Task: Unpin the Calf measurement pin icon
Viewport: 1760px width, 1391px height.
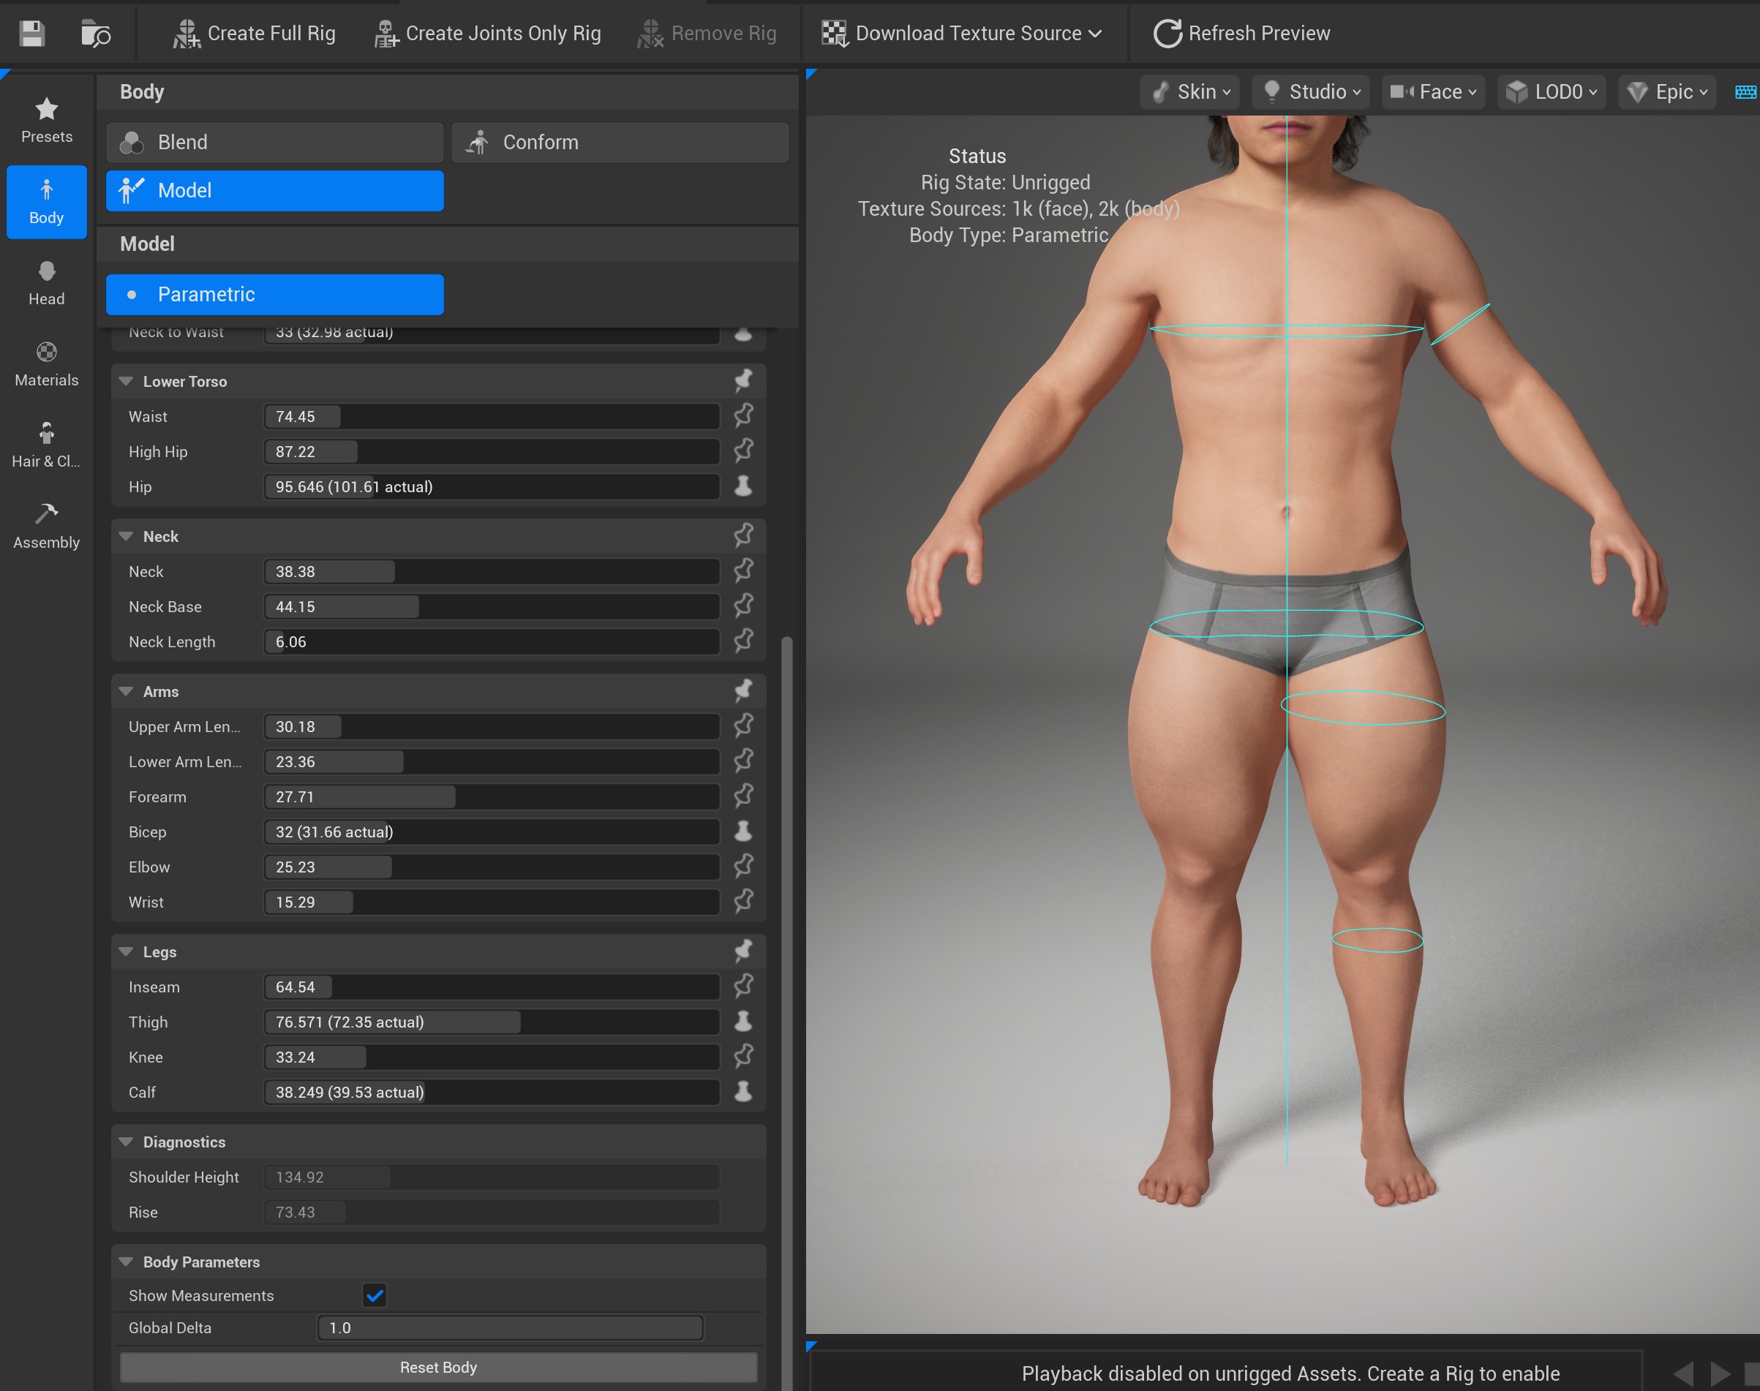Action: [742, 1091]
